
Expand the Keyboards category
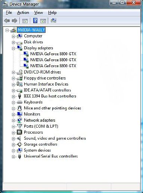(x=13, y=103)
